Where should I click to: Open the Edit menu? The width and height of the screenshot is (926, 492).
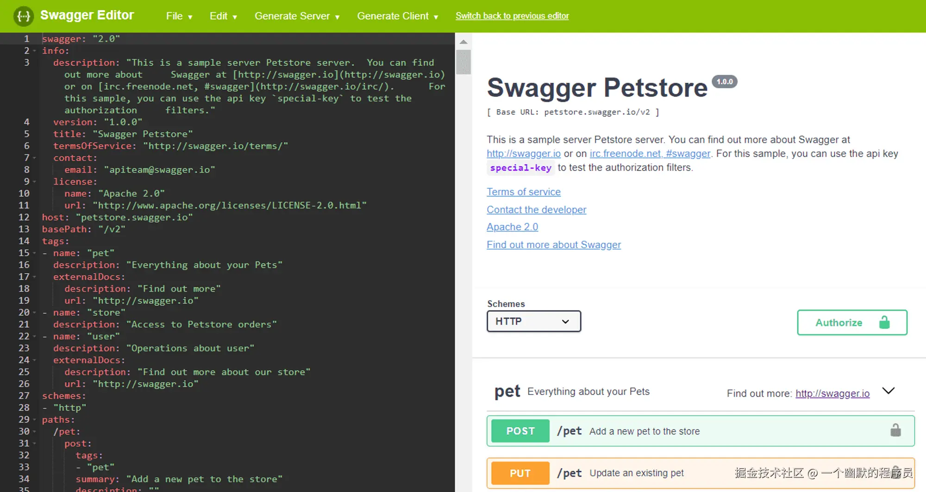click(x=222, y=16)
